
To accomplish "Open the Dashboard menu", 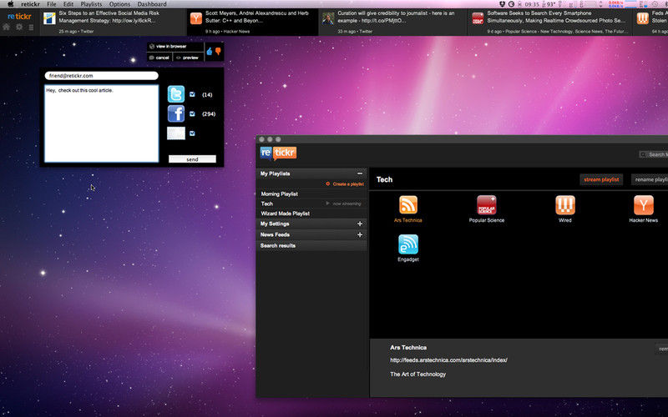I will click(x=152, y=4).
